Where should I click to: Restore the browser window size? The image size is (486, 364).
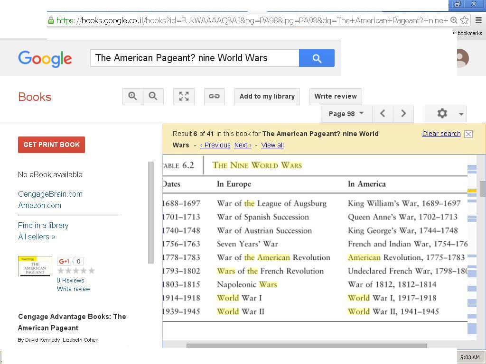[458, 4]
